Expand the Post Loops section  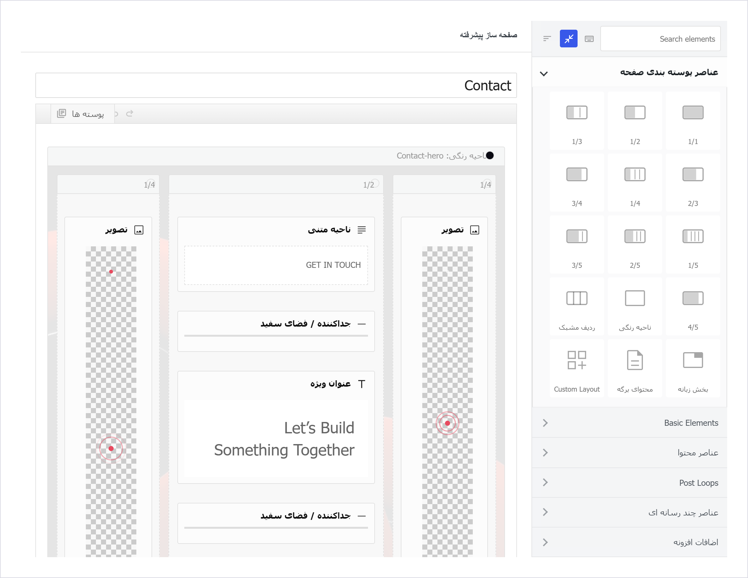(x=629, y=483)
